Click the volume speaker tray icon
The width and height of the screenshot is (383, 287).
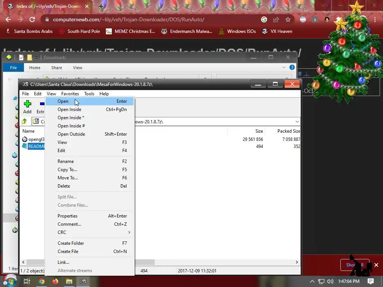click(330, 281)
